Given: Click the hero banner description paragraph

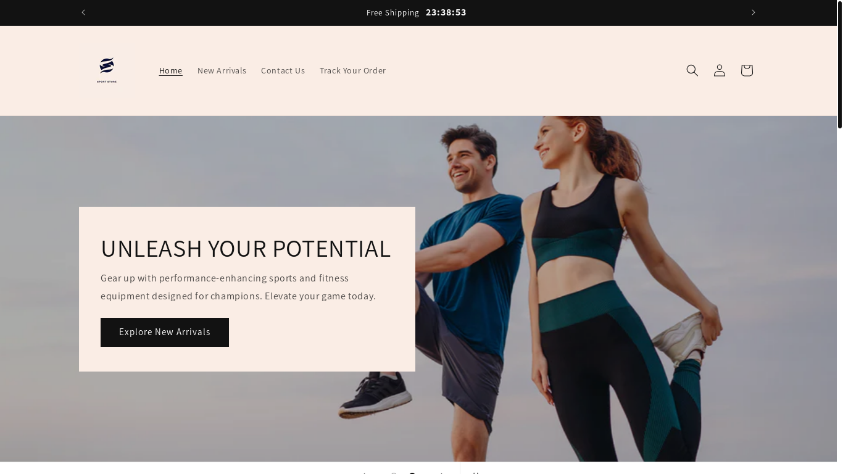Looking at the screenshot, I should (x=238, y=287).
